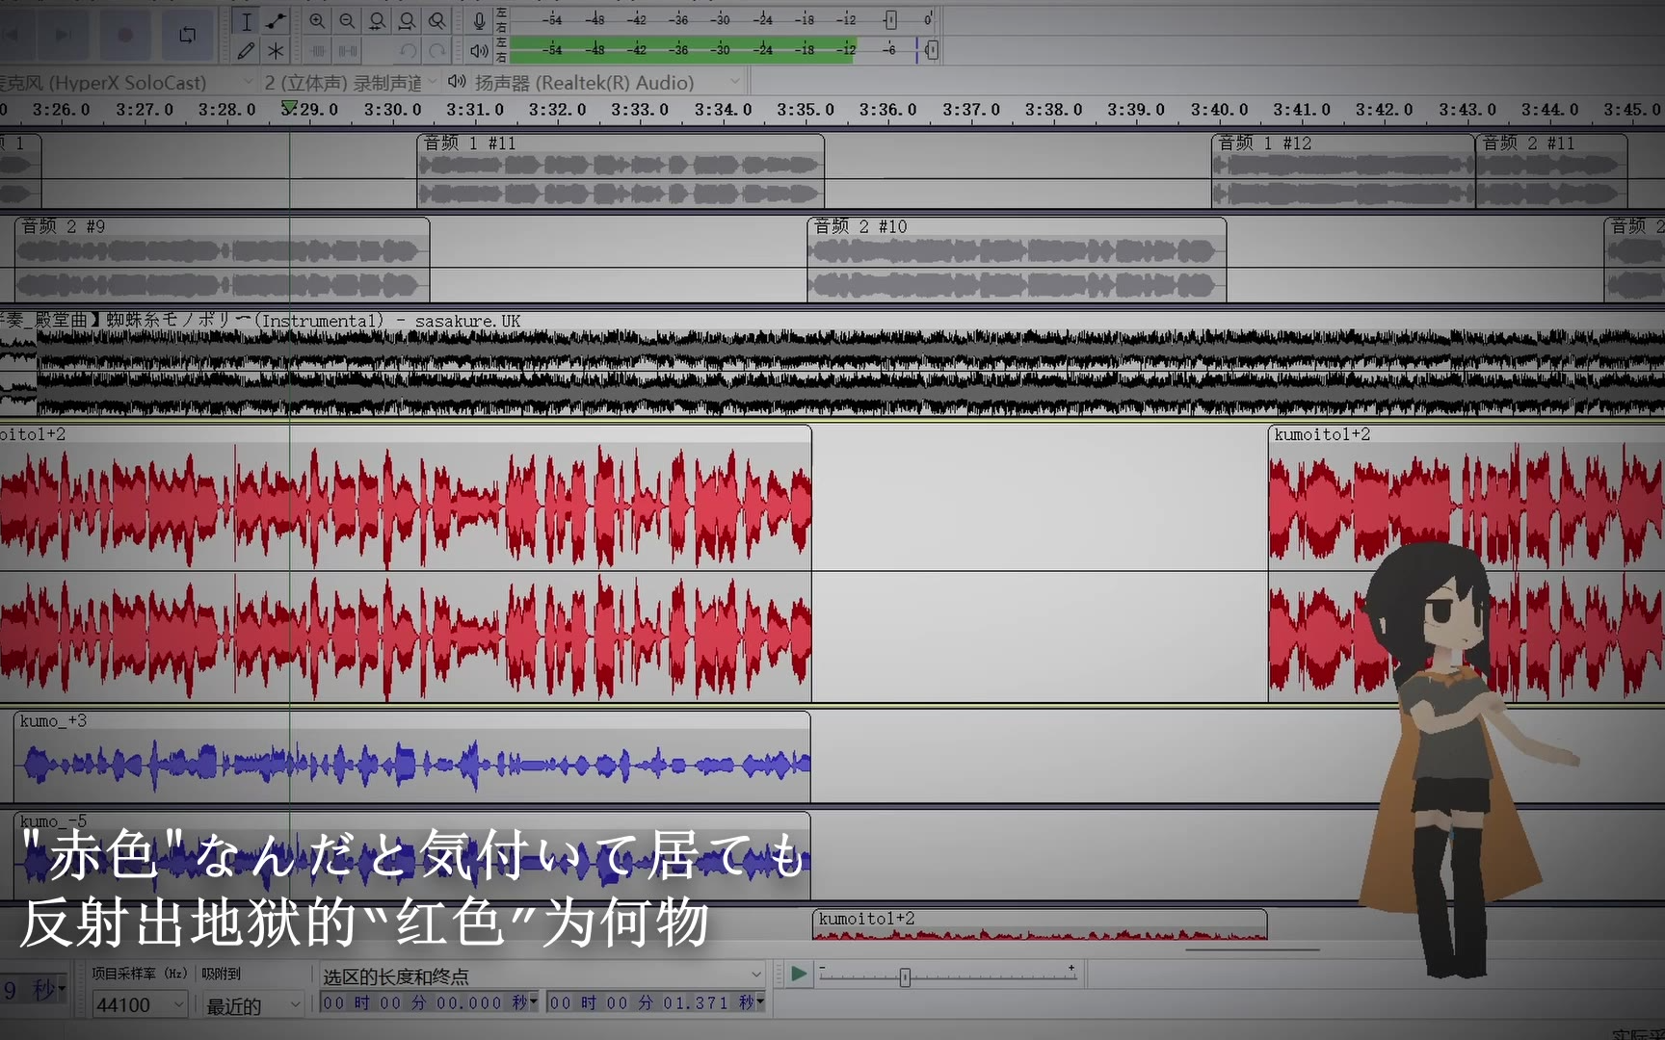The image size is (1665, 1040).
Task: Expand the 44100 project sample rate dropdown
Action: (x=141, y=1004)
